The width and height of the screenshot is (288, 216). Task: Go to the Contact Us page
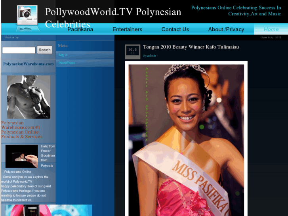pos(175,29)
